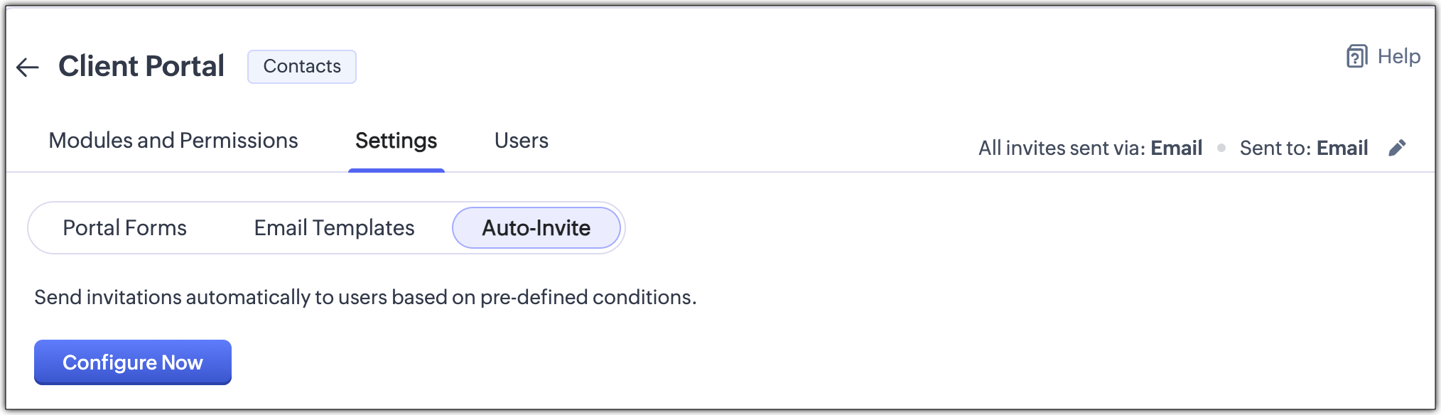The width and height of the screenshot is (1441, 415).
Task: Click the pencil icon to edit invite settings
Action: point(1397,148)
